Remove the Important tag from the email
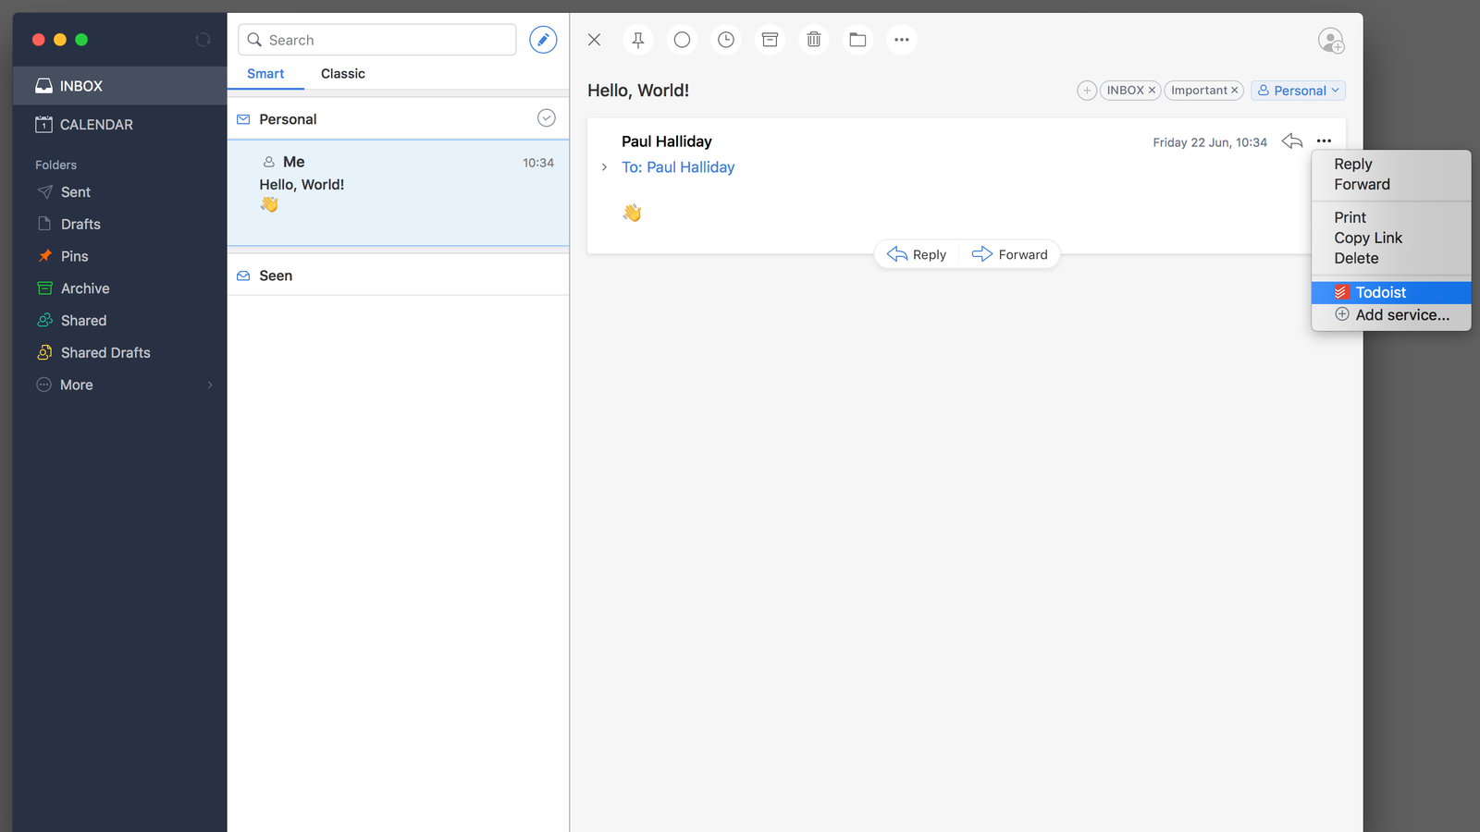Image resolution: width=1480 pixels, height=832 pixels. tap(1234, 91)
